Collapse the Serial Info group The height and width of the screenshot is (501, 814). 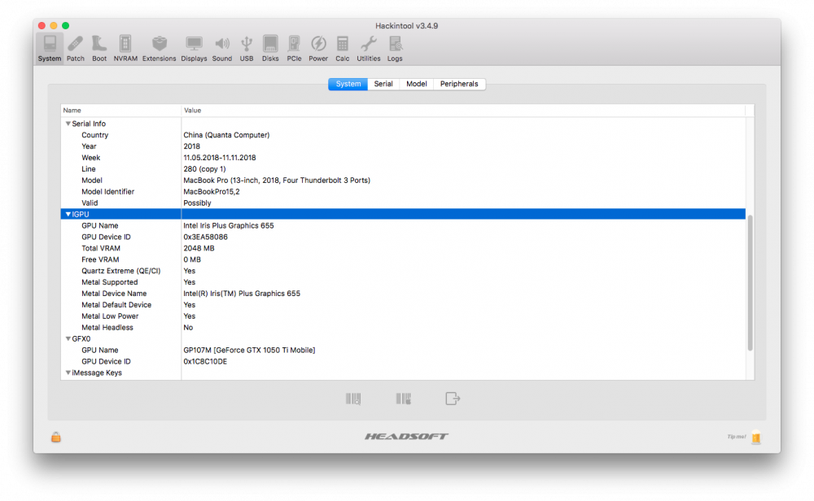(x=68, y=124)
